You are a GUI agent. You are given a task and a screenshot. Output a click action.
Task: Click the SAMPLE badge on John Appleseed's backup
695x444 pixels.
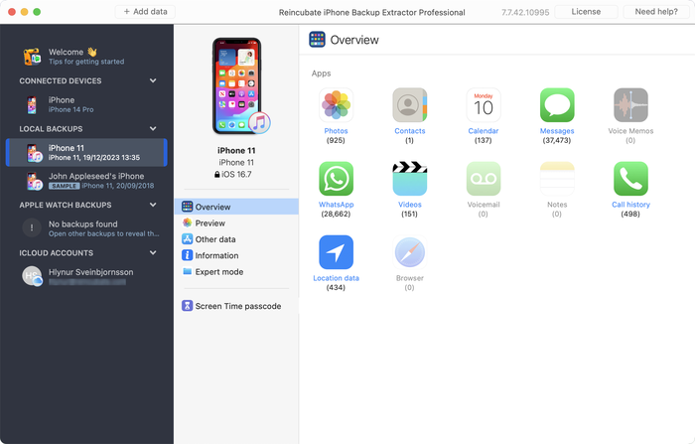[65, 186]
